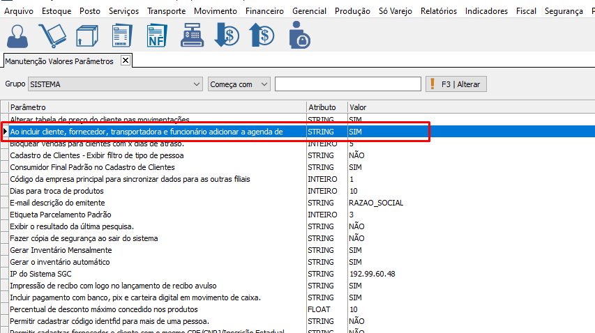Click the parameter search text field

(x=347, y=84)
